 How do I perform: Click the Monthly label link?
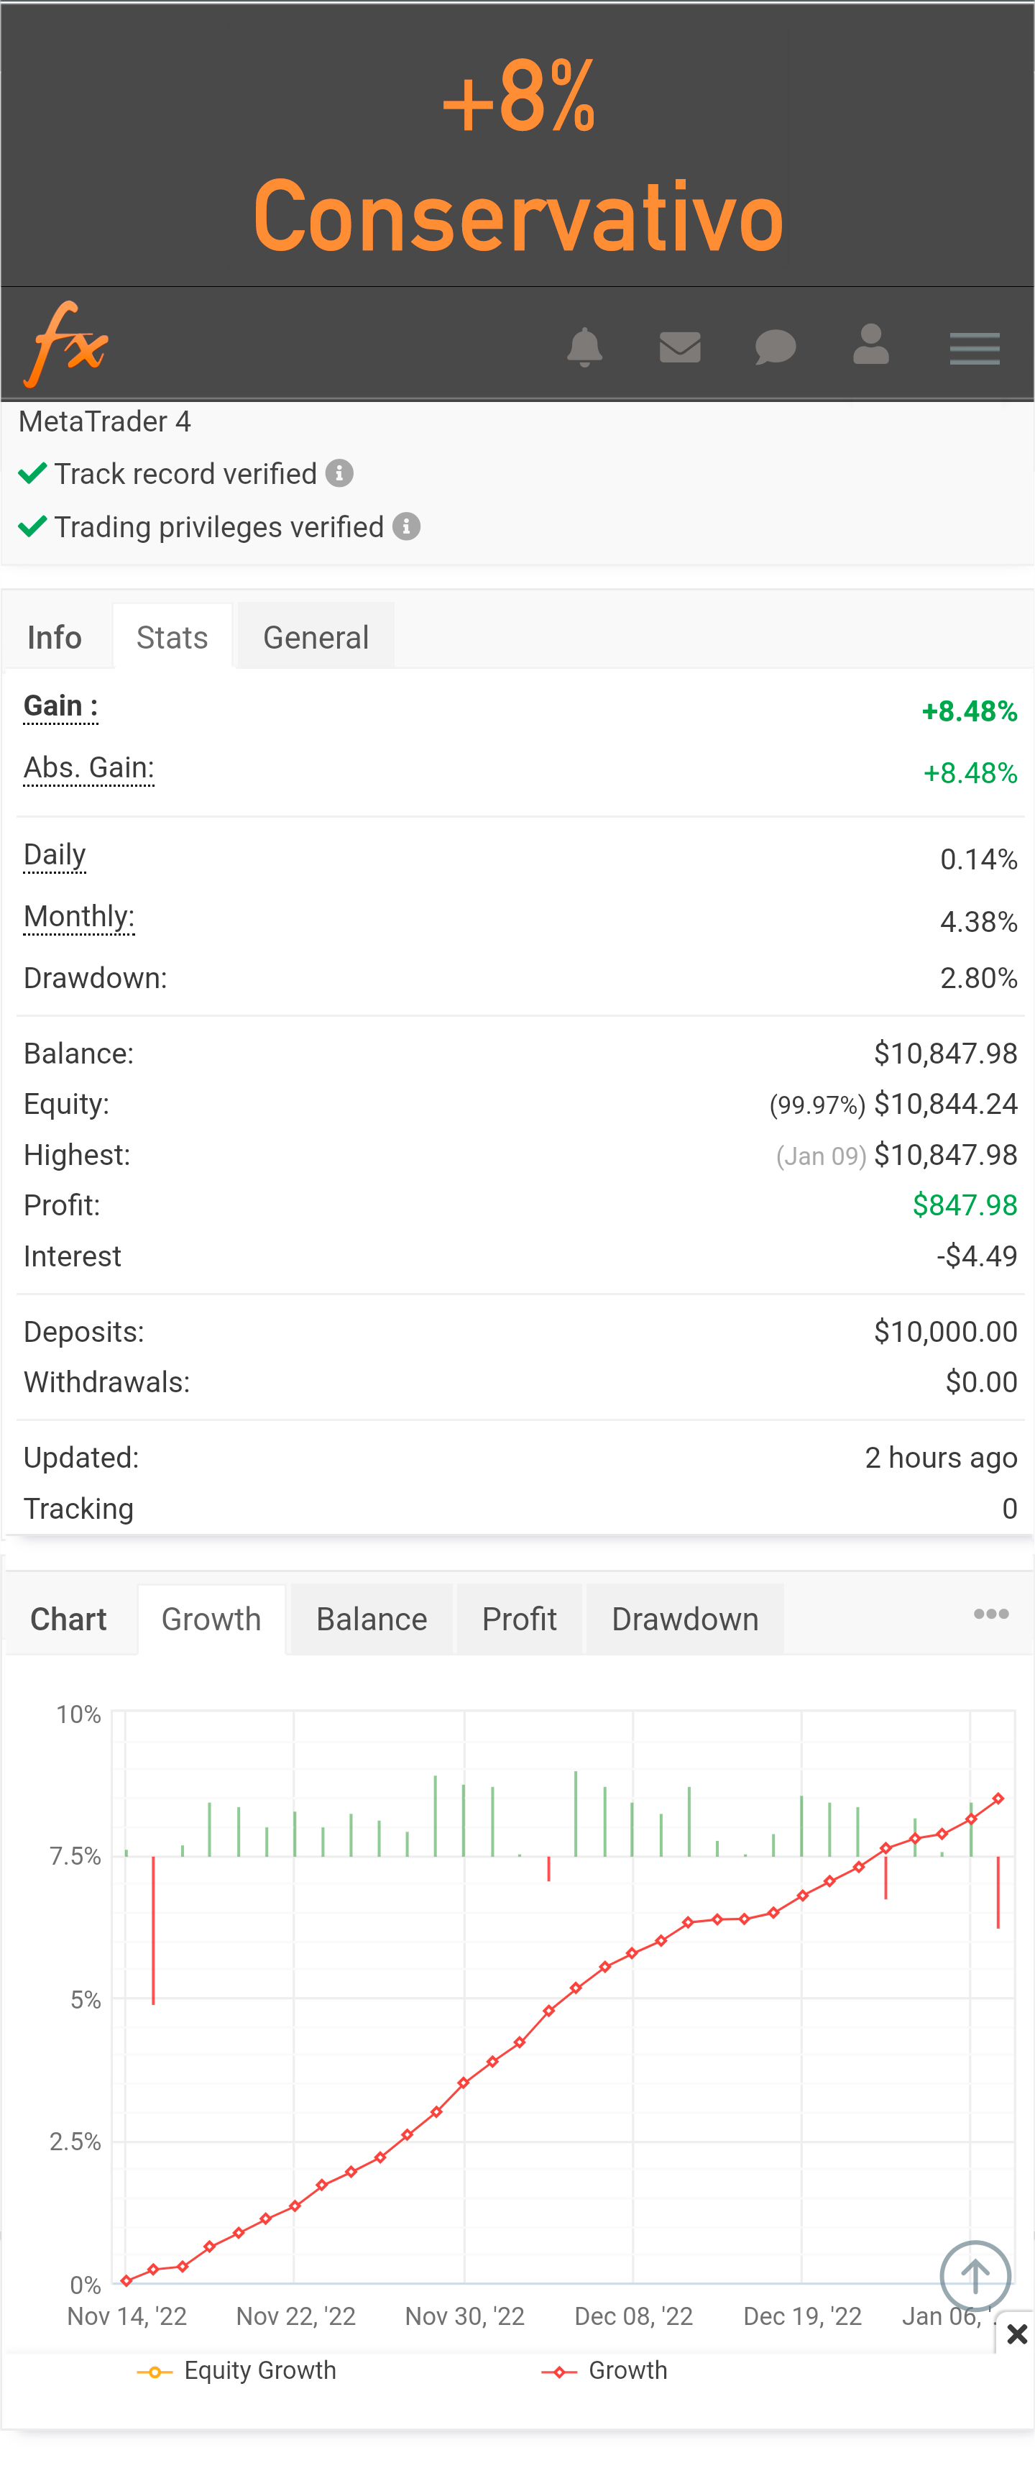pyautogui.click(x=79, y=916)
